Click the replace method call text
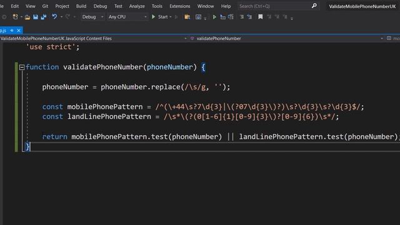Screen dimensions: 400x225 coord(166,87)
